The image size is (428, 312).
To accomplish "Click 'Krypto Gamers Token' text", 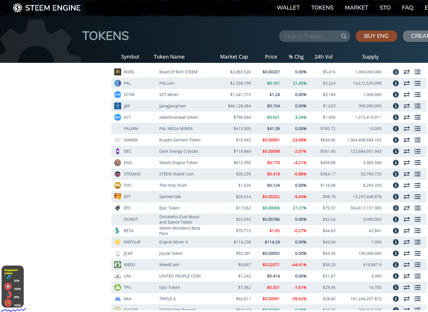I will 180,140.
